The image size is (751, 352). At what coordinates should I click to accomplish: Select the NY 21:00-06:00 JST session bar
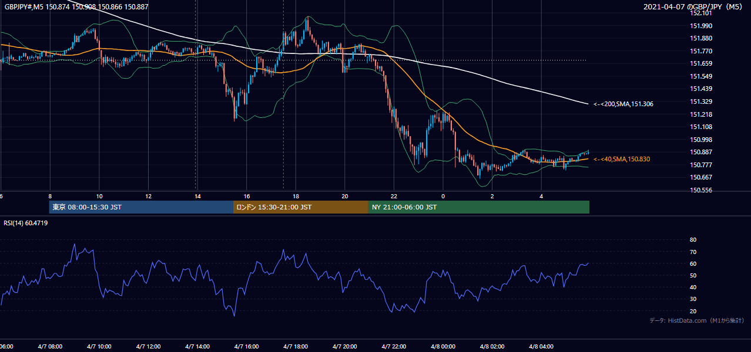(x=479, y=207)
